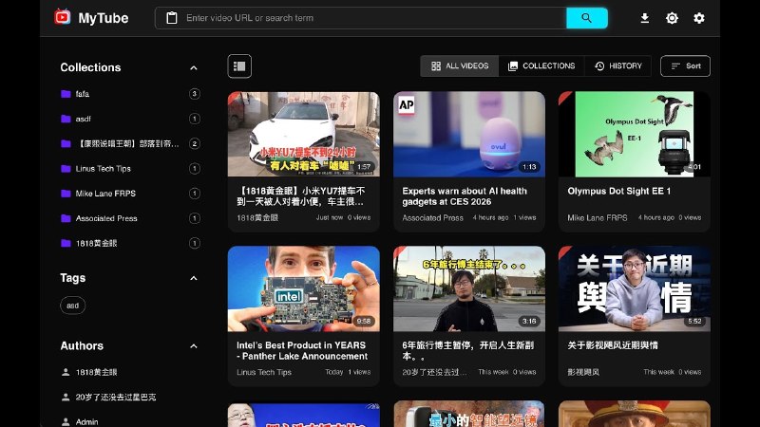This screenshot has width=760, height=427.
Task: Click the MyTube logo icon
Action: (62, 17)
